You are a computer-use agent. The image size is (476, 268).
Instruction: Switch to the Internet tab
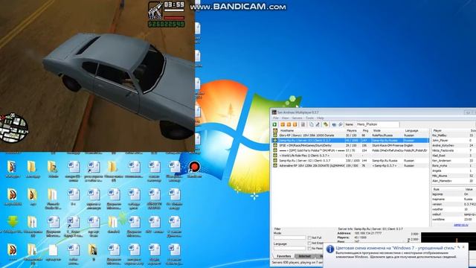[x=304, y=256]
